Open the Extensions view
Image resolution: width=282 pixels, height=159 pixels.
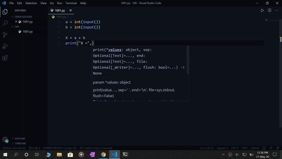[5, 58]
